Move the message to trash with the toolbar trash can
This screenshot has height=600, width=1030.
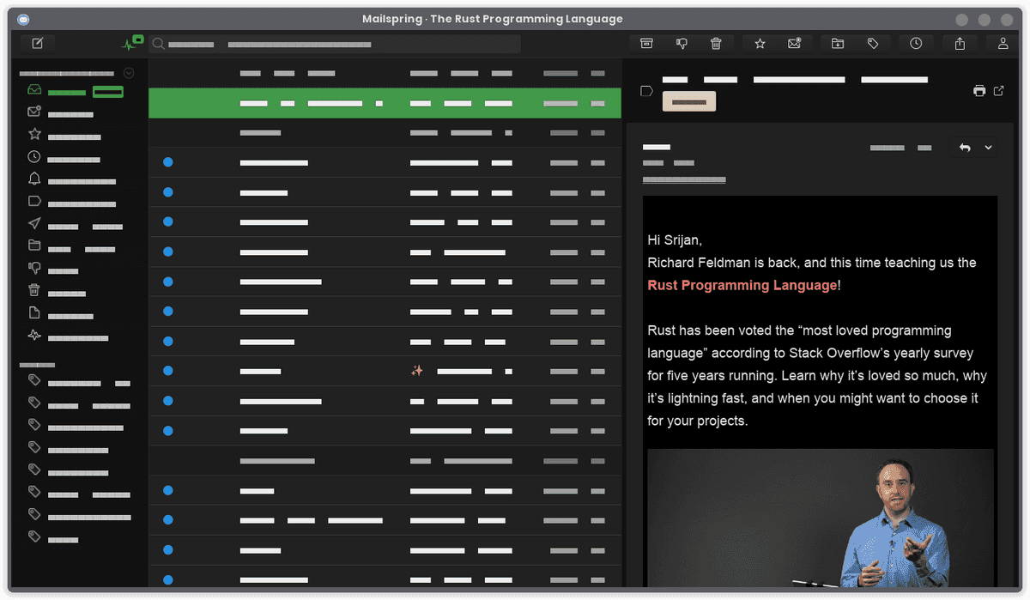716,44
